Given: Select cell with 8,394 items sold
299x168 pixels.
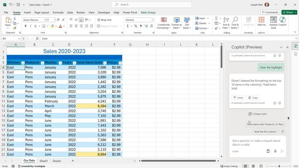Looking at the screenshot, I should click(92, 106).
